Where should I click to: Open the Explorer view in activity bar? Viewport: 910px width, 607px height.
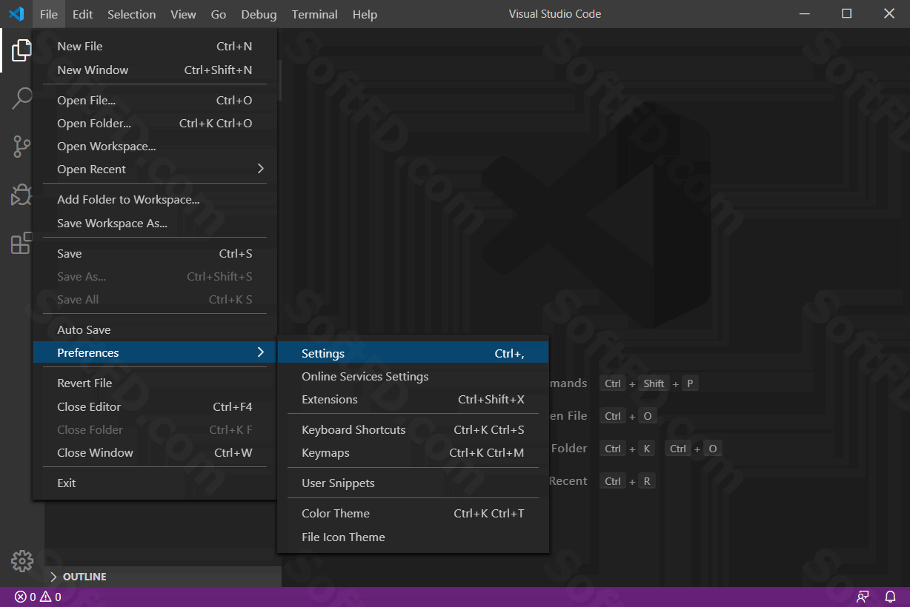pyautogui.click(x=22, y=50)
